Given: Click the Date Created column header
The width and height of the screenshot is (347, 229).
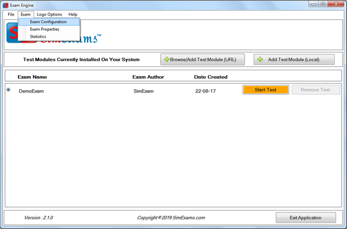Looking at the screenshot, I should tap(210, 77).
